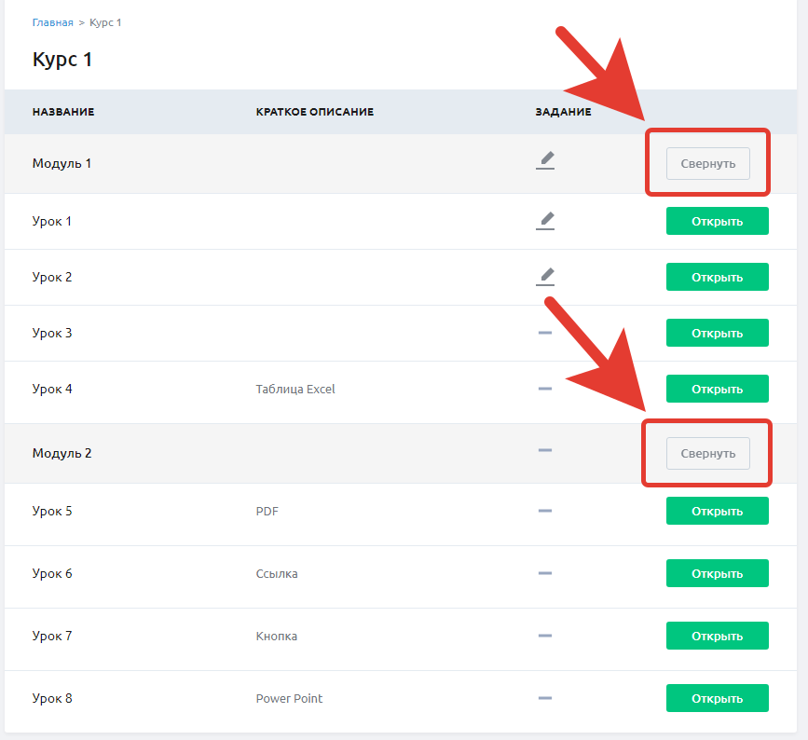Click the dash task indicator for Урок 3
The image size is (808, 740).
[544, 333]
